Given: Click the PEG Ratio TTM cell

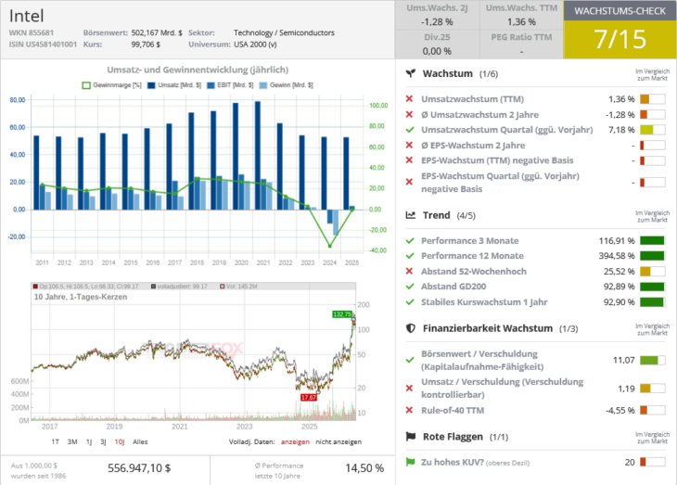Looking at the screenshot, I should tap(521, 45).
